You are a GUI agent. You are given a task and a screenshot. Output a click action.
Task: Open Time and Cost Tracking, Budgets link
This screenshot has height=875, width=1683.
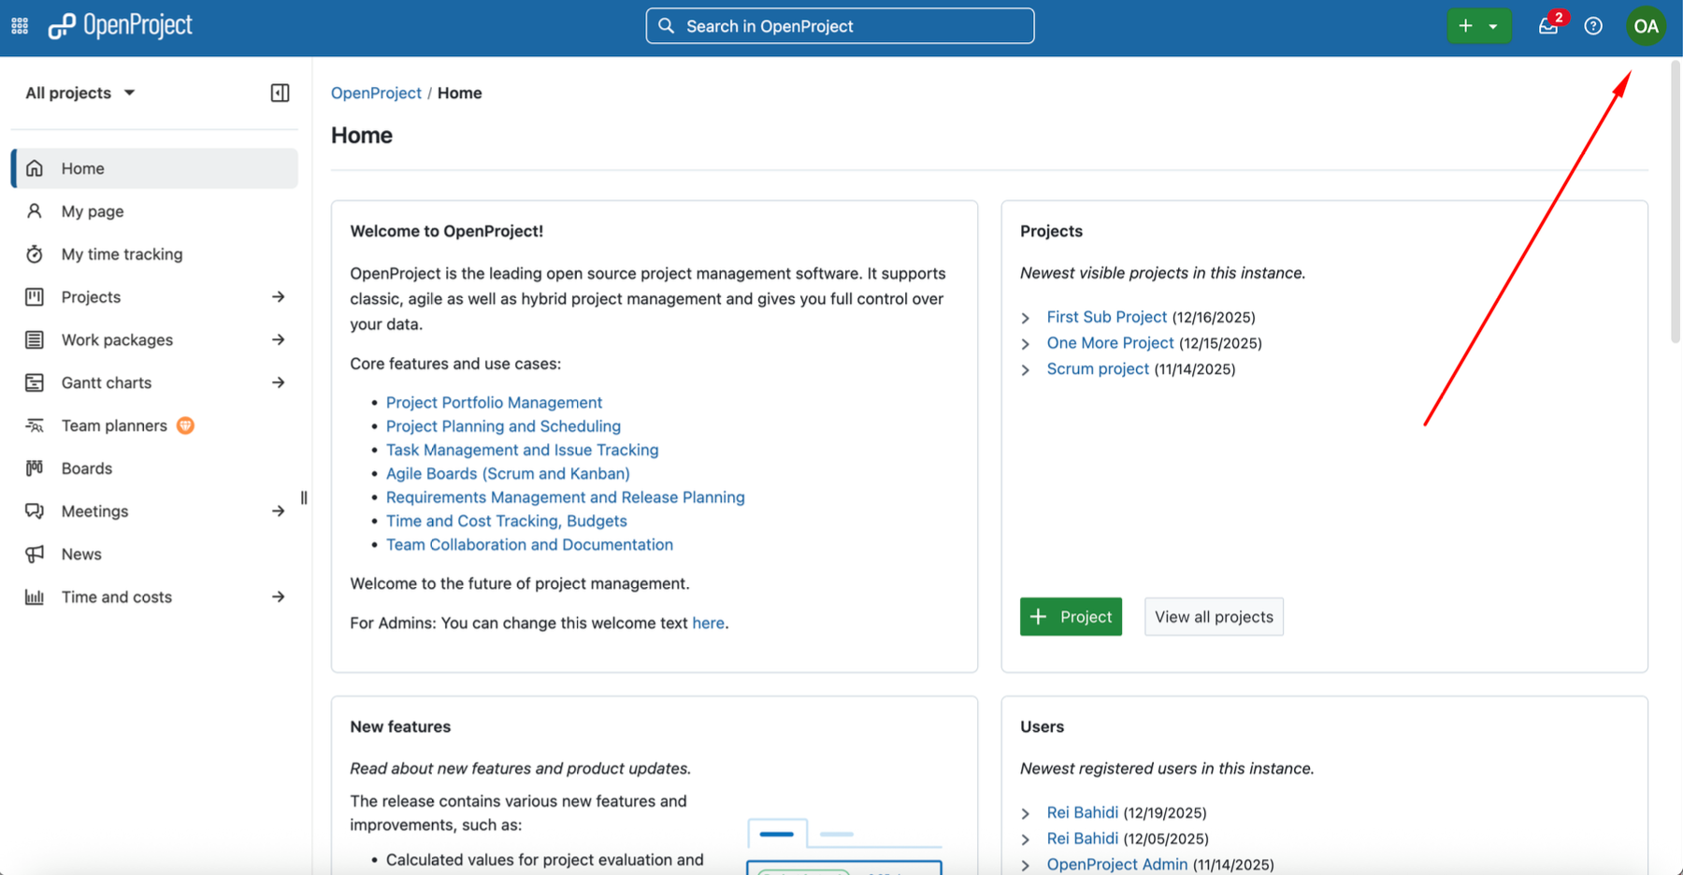tap(506, 521)
